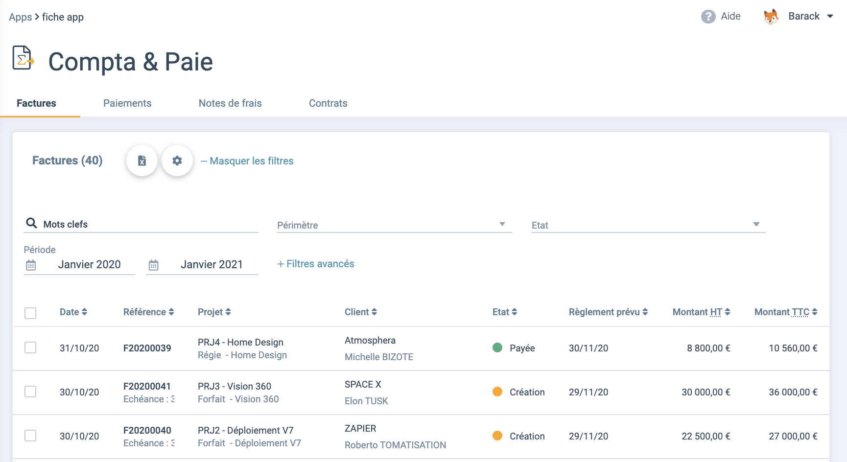Toggle the select-all invoices checkbox
Screen dimensions: 847x462
point(30,313)
